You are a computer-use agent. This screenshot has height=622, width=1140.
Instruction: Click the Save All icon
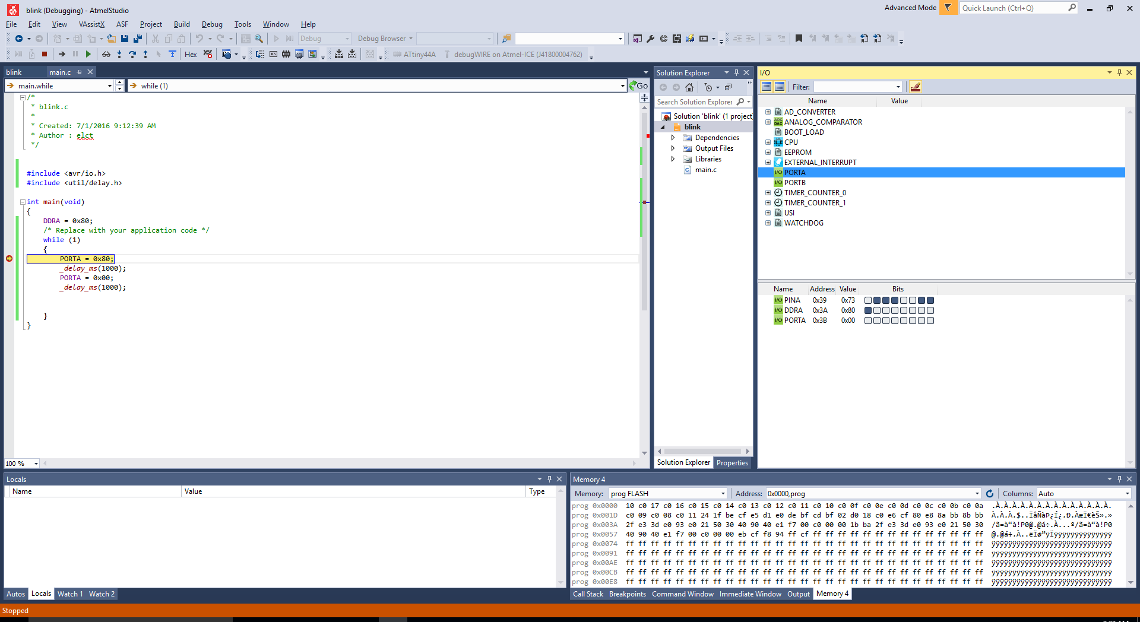pyautogui.click(x=138, y=39)
